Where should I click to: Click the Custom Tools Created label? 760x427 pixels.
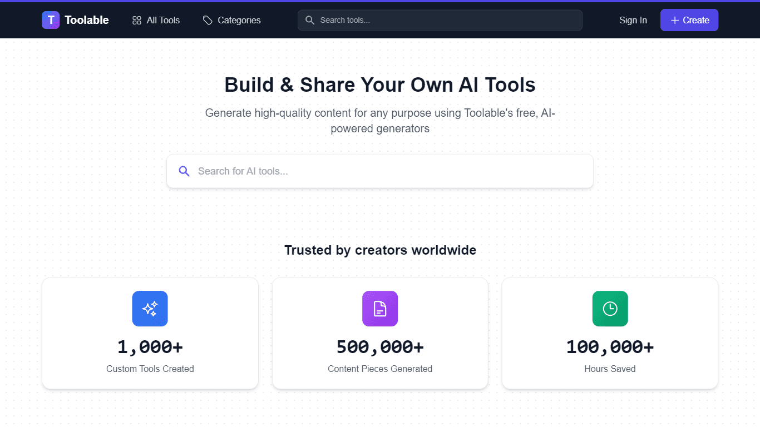[150, 369]
